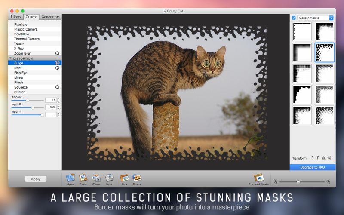Image resolution: width=344 pixels, height=215 pixels.
Task: Disable the Border Masks checkbox
Action: [x=294, y=18]
